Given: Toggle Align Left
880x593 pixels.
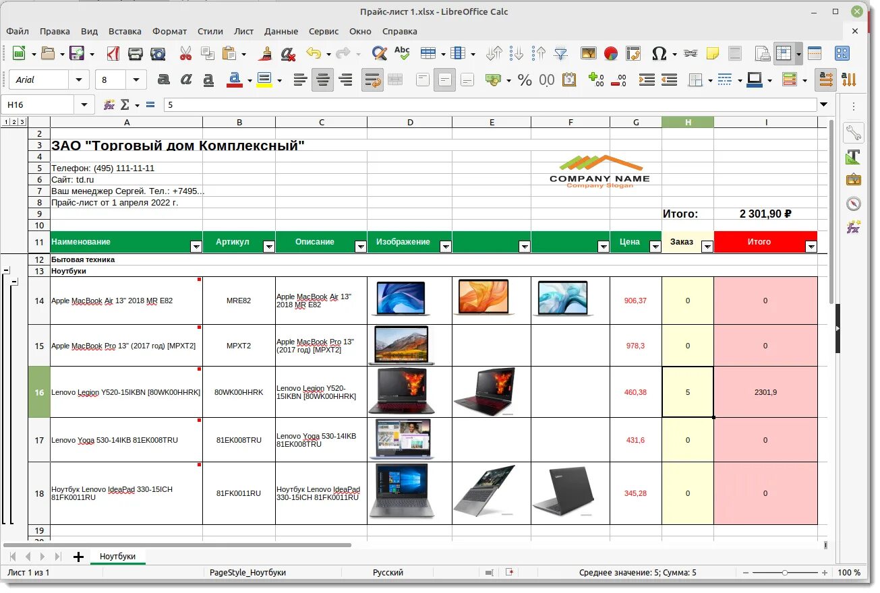Looking at the screenshot, I should 301,80.
